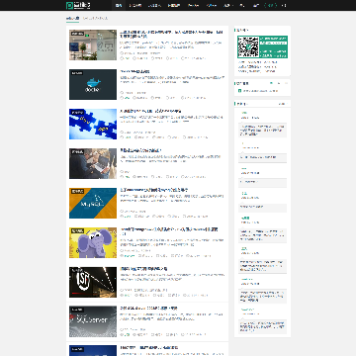Click the "more" link of the third sidebar panel

tap(282, 104)
